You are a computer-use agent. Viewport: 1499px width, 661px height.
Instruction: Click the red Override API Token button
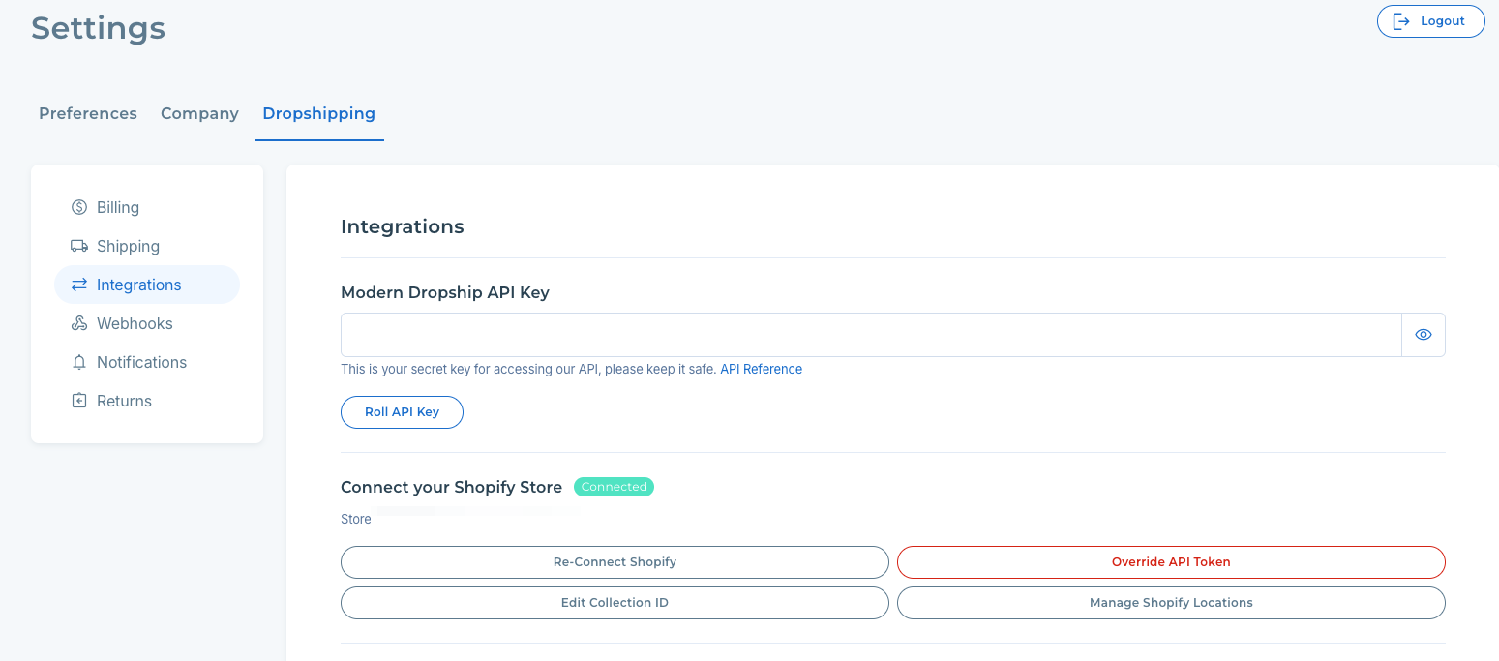click(1171, 561)
